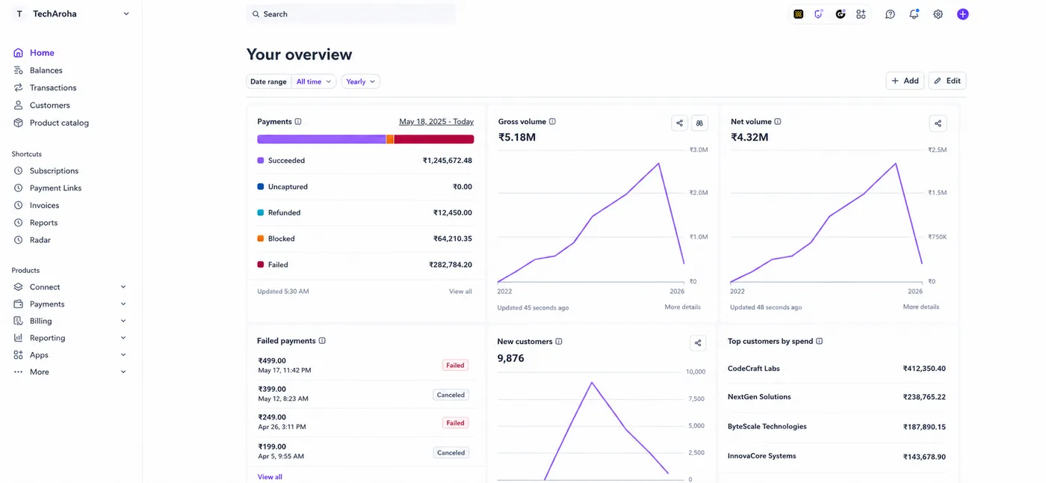Click the info icon beside Payments
Viewport: 1046px width, 483px height.
(298, 122)
